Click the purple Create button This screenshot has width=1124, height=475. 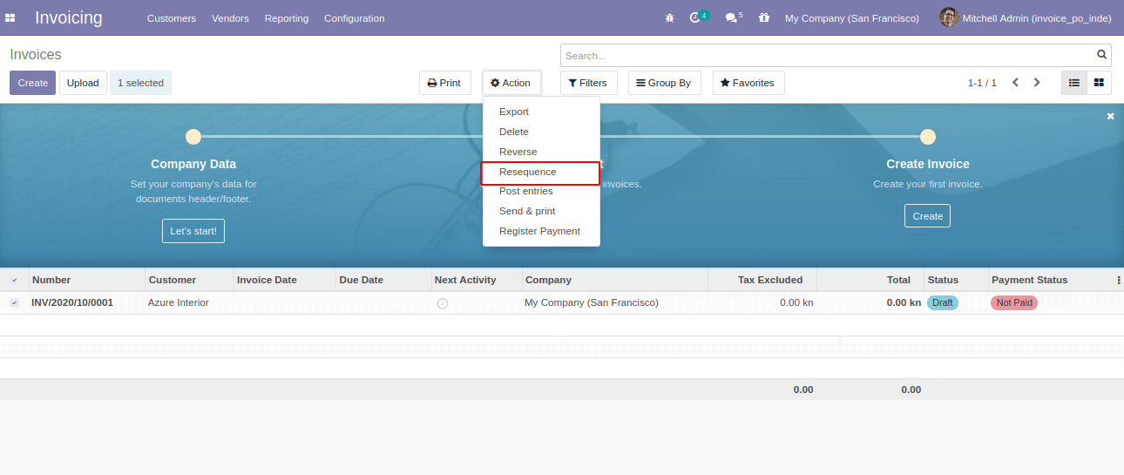pos(32,83)
